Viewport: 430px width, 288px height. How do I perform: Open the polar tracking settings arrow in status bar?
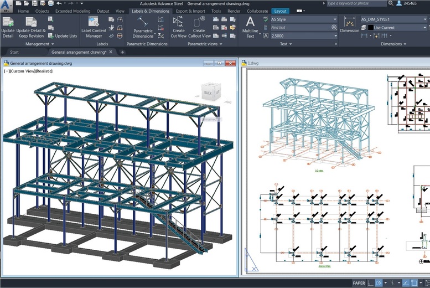(x=385, y=283)
